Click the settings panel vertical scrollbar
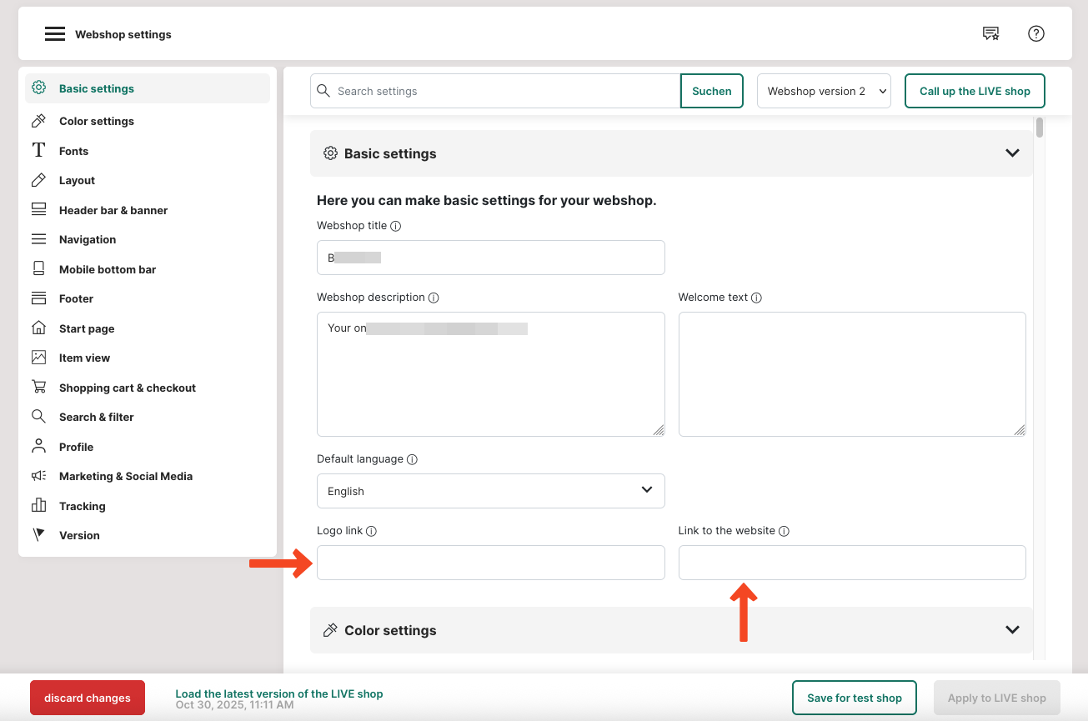The height and width of the screenshot is (721, 1088). (x=1040, y=129)
